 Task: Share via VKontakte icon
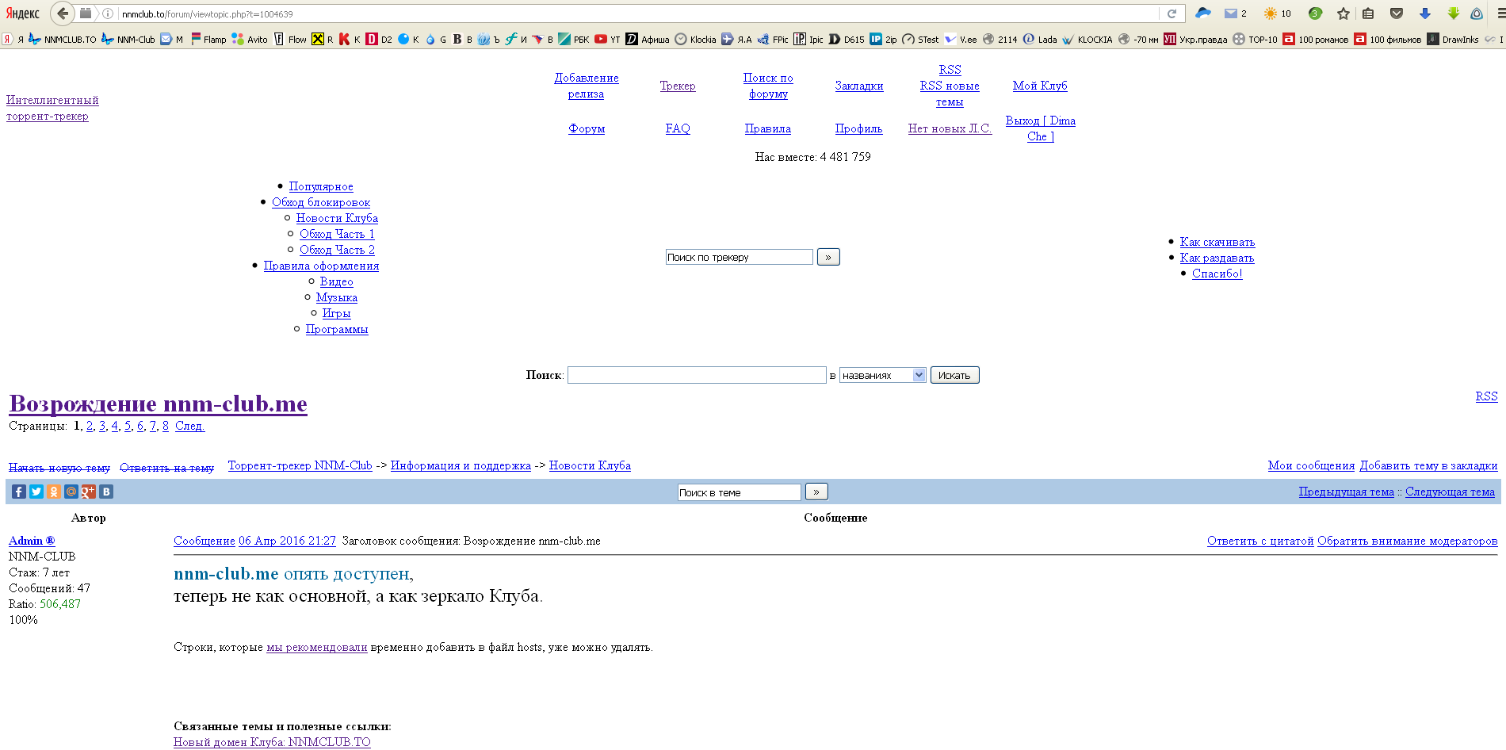(x=106, y=492)
